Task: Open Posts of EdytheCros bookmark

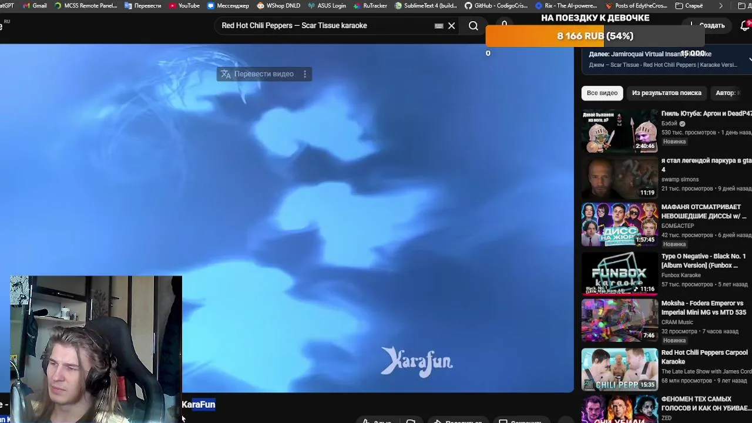Action: tap(636, 5)
